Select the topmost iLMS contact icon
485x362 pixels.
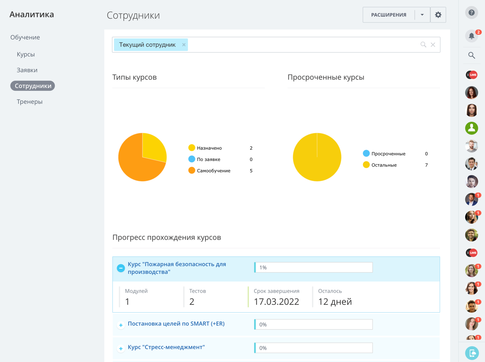[x=472, y=74]
